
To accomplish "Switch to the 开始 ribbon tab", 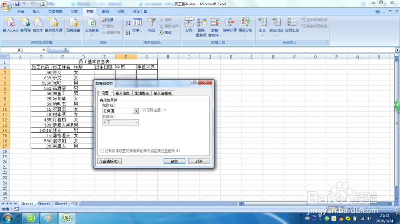I will click(21, 12).
